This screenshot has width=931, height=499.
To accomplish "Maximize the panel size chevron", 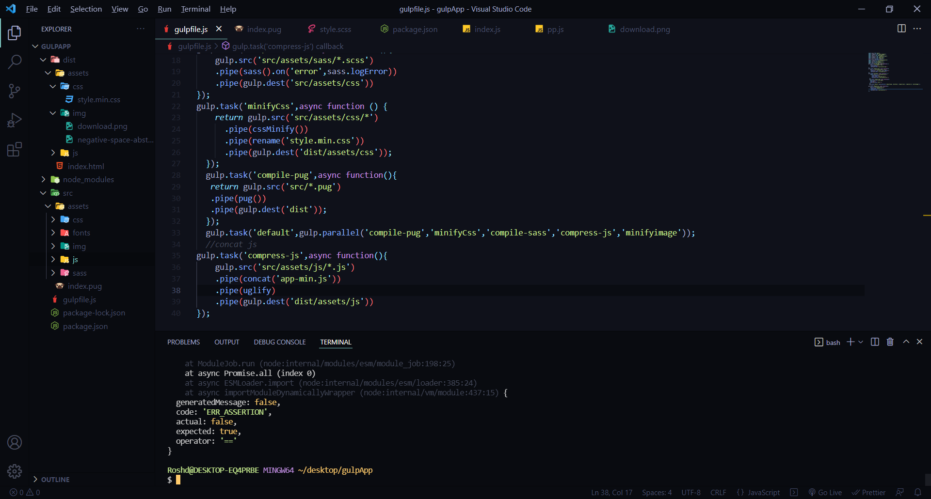I will pos(906,342).
